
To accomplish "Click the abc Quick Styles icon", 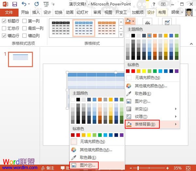I will 148,22.
